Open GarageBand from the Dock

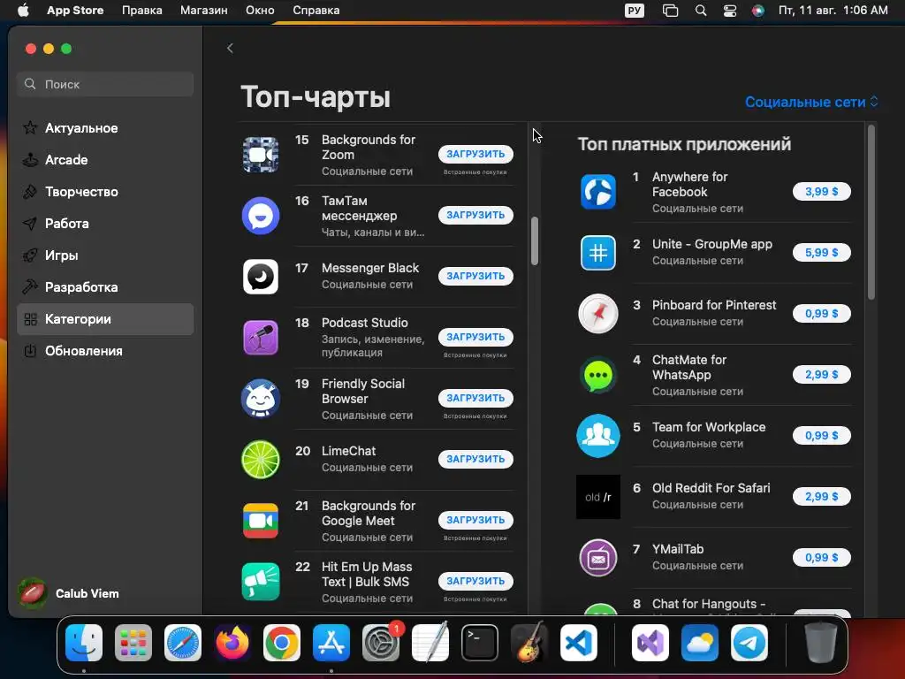point(529,643)
